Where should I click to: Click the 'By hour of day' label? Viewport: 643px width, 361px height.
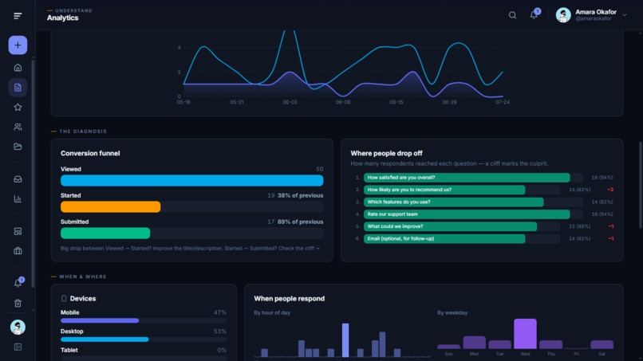tap(272, 312)
